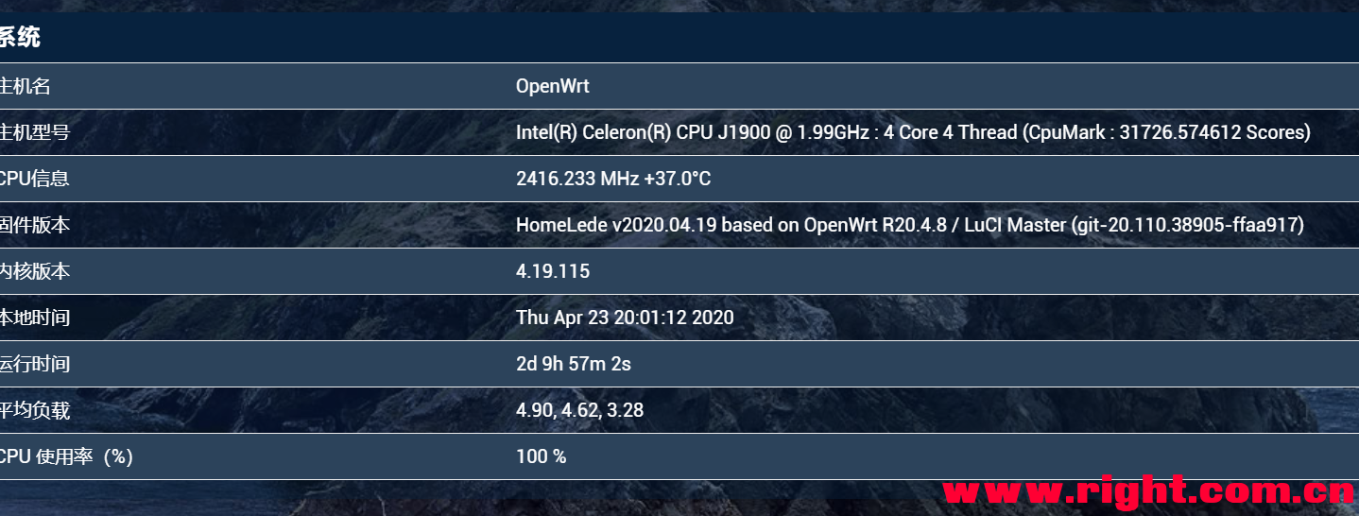Click the 系统 section header
Screen dimensions: 1359x516
coord(20,38)
